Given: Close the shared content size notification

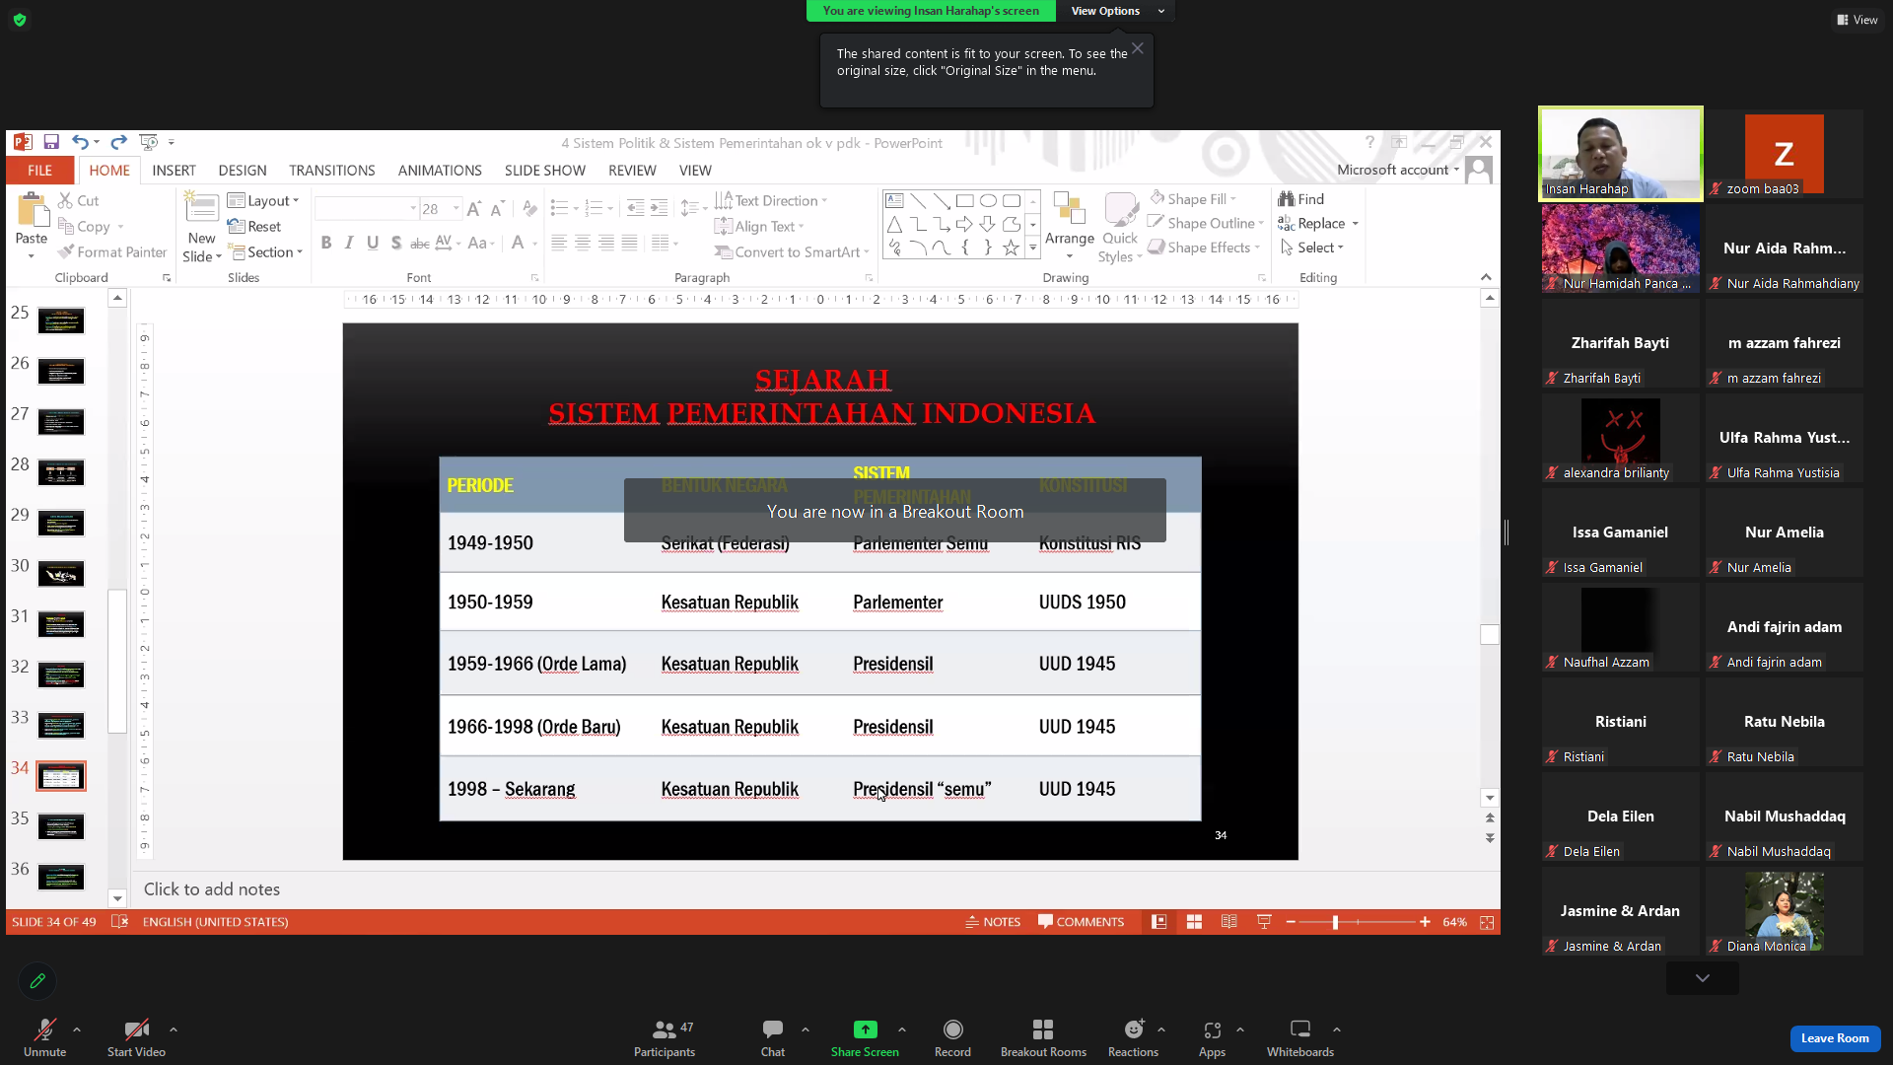Looking at the screenshot, I should pyautogui.click(x=1138, y=48).
